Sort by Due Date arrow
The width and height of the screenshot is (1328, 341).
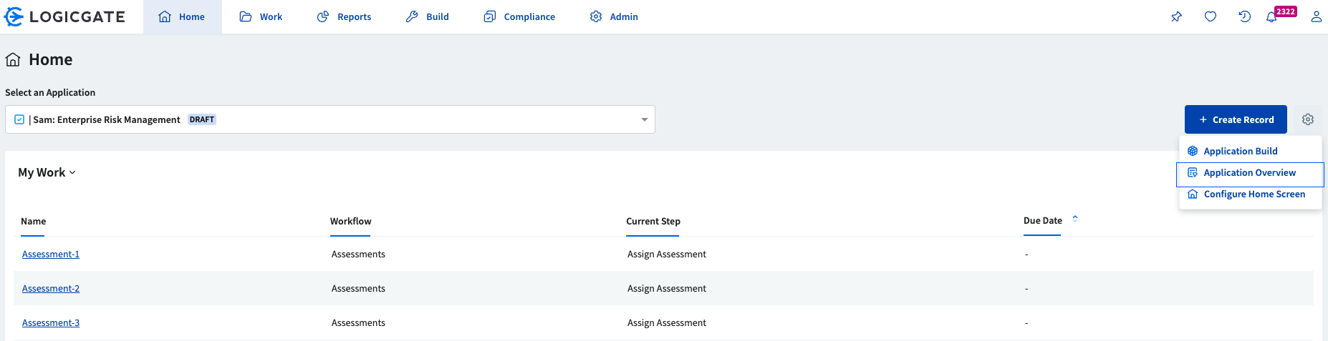point(1075,219)
